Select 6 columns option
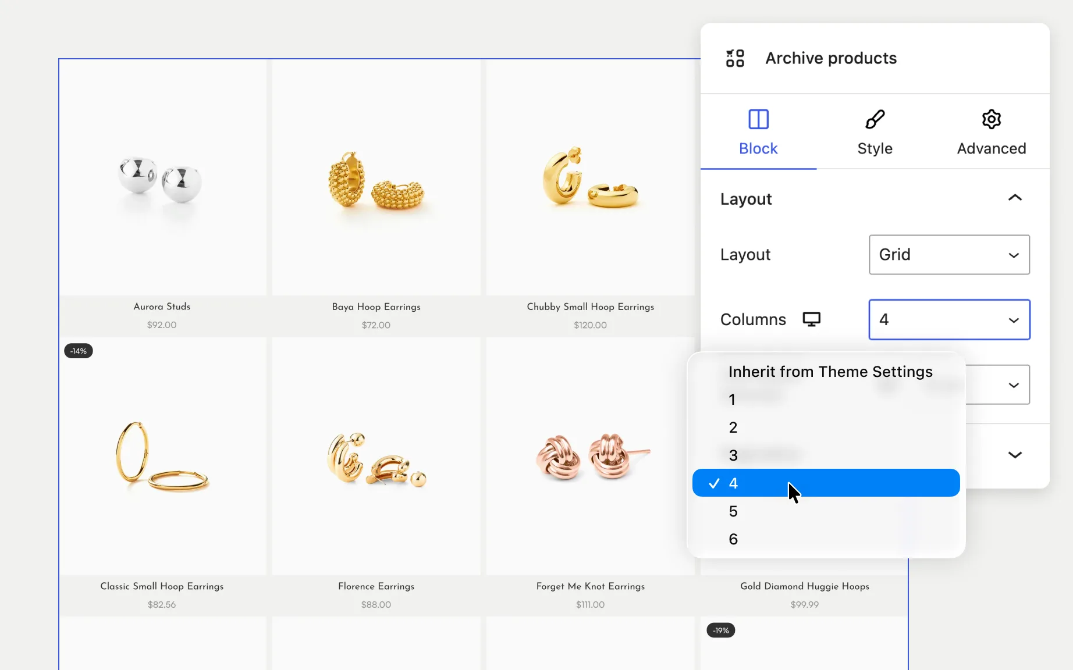The width and height of the screenshot is (1073, 670). [826, 539]
